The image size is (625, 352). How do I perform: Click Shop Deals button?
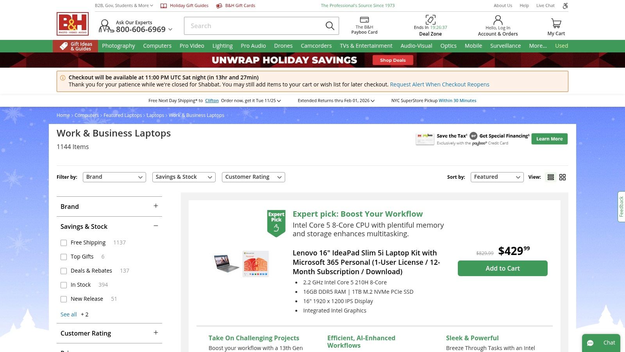tap(393, 60)
